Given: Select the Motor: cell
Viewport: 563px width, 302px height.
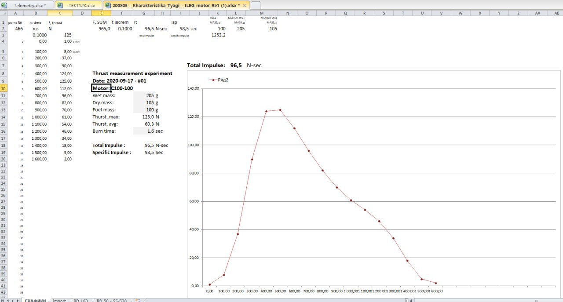Looking at the screenshot, I should [101, 88].
